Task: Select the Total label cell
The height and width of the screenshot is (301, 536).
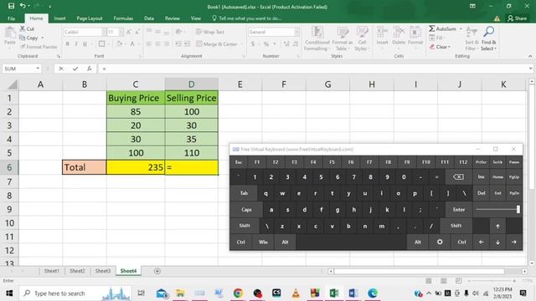Action: [84, 167]
